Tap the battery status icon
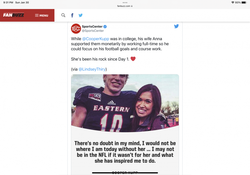 pos(244,3)
